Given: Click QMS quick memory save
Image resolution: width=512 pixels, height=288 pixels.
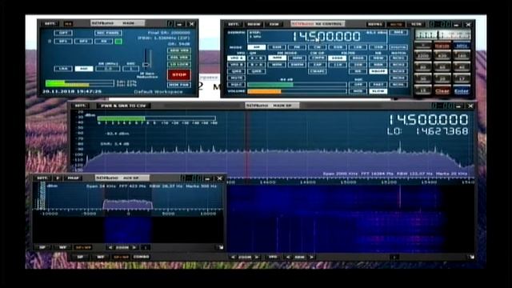Looking at the screenshot, I should coord(236,71).
